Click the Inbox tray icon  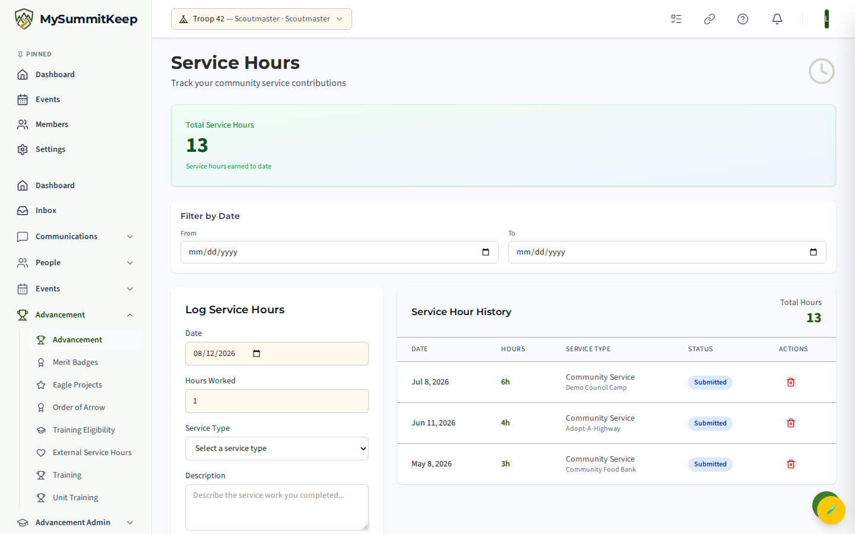[23, 211]
